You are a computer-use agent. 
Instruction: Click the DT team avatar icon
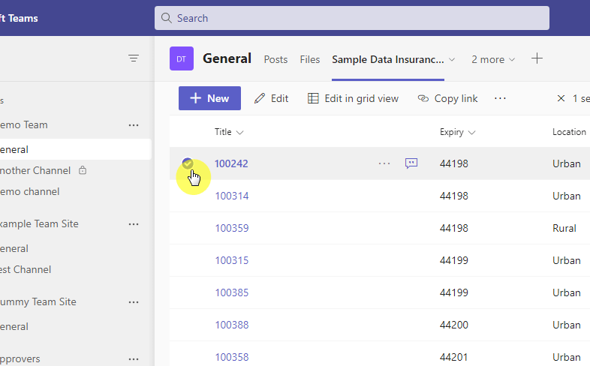tap(182, 58)
